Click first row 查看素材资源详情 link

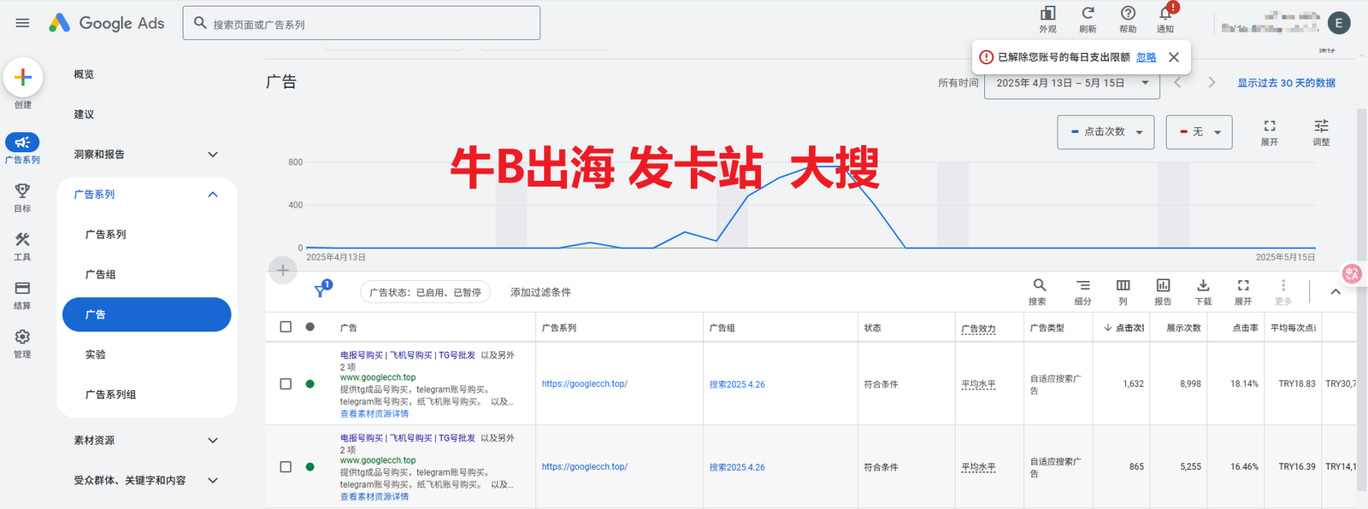pyautogui.click(x=374, y=414)
